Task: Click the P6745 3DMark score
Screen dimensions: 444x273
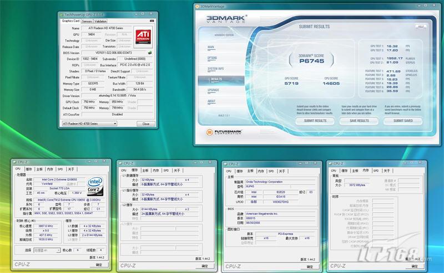Action: [311, 61]
